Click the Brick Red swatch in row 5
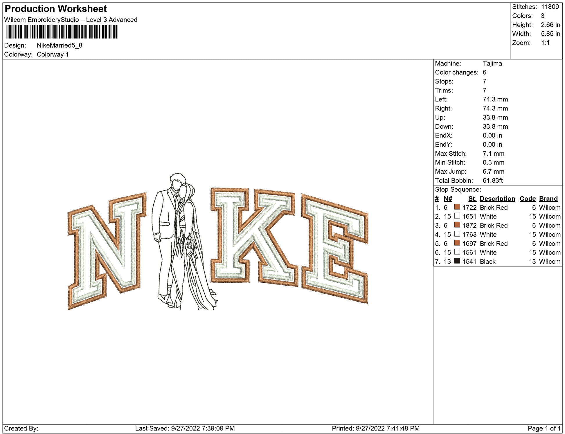565x434 pixels. (457, 243)
